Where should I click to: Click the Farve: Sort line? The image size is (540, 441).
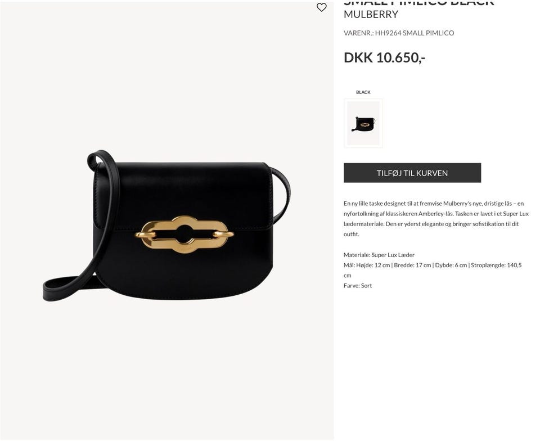(358, 285)
